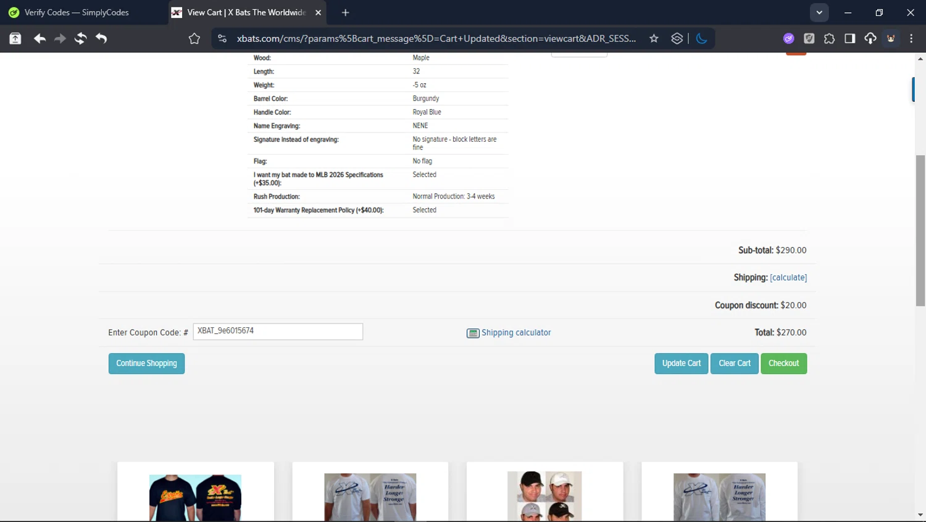Click the scrollbar down arrow

tap(920, 515)
